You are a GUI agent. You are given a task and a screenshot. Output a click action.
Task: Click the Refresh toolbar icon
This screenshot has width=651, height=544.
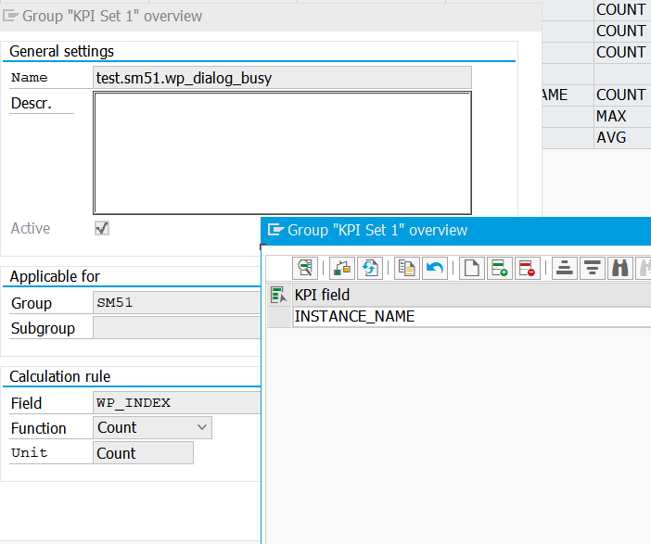point(370,269)
